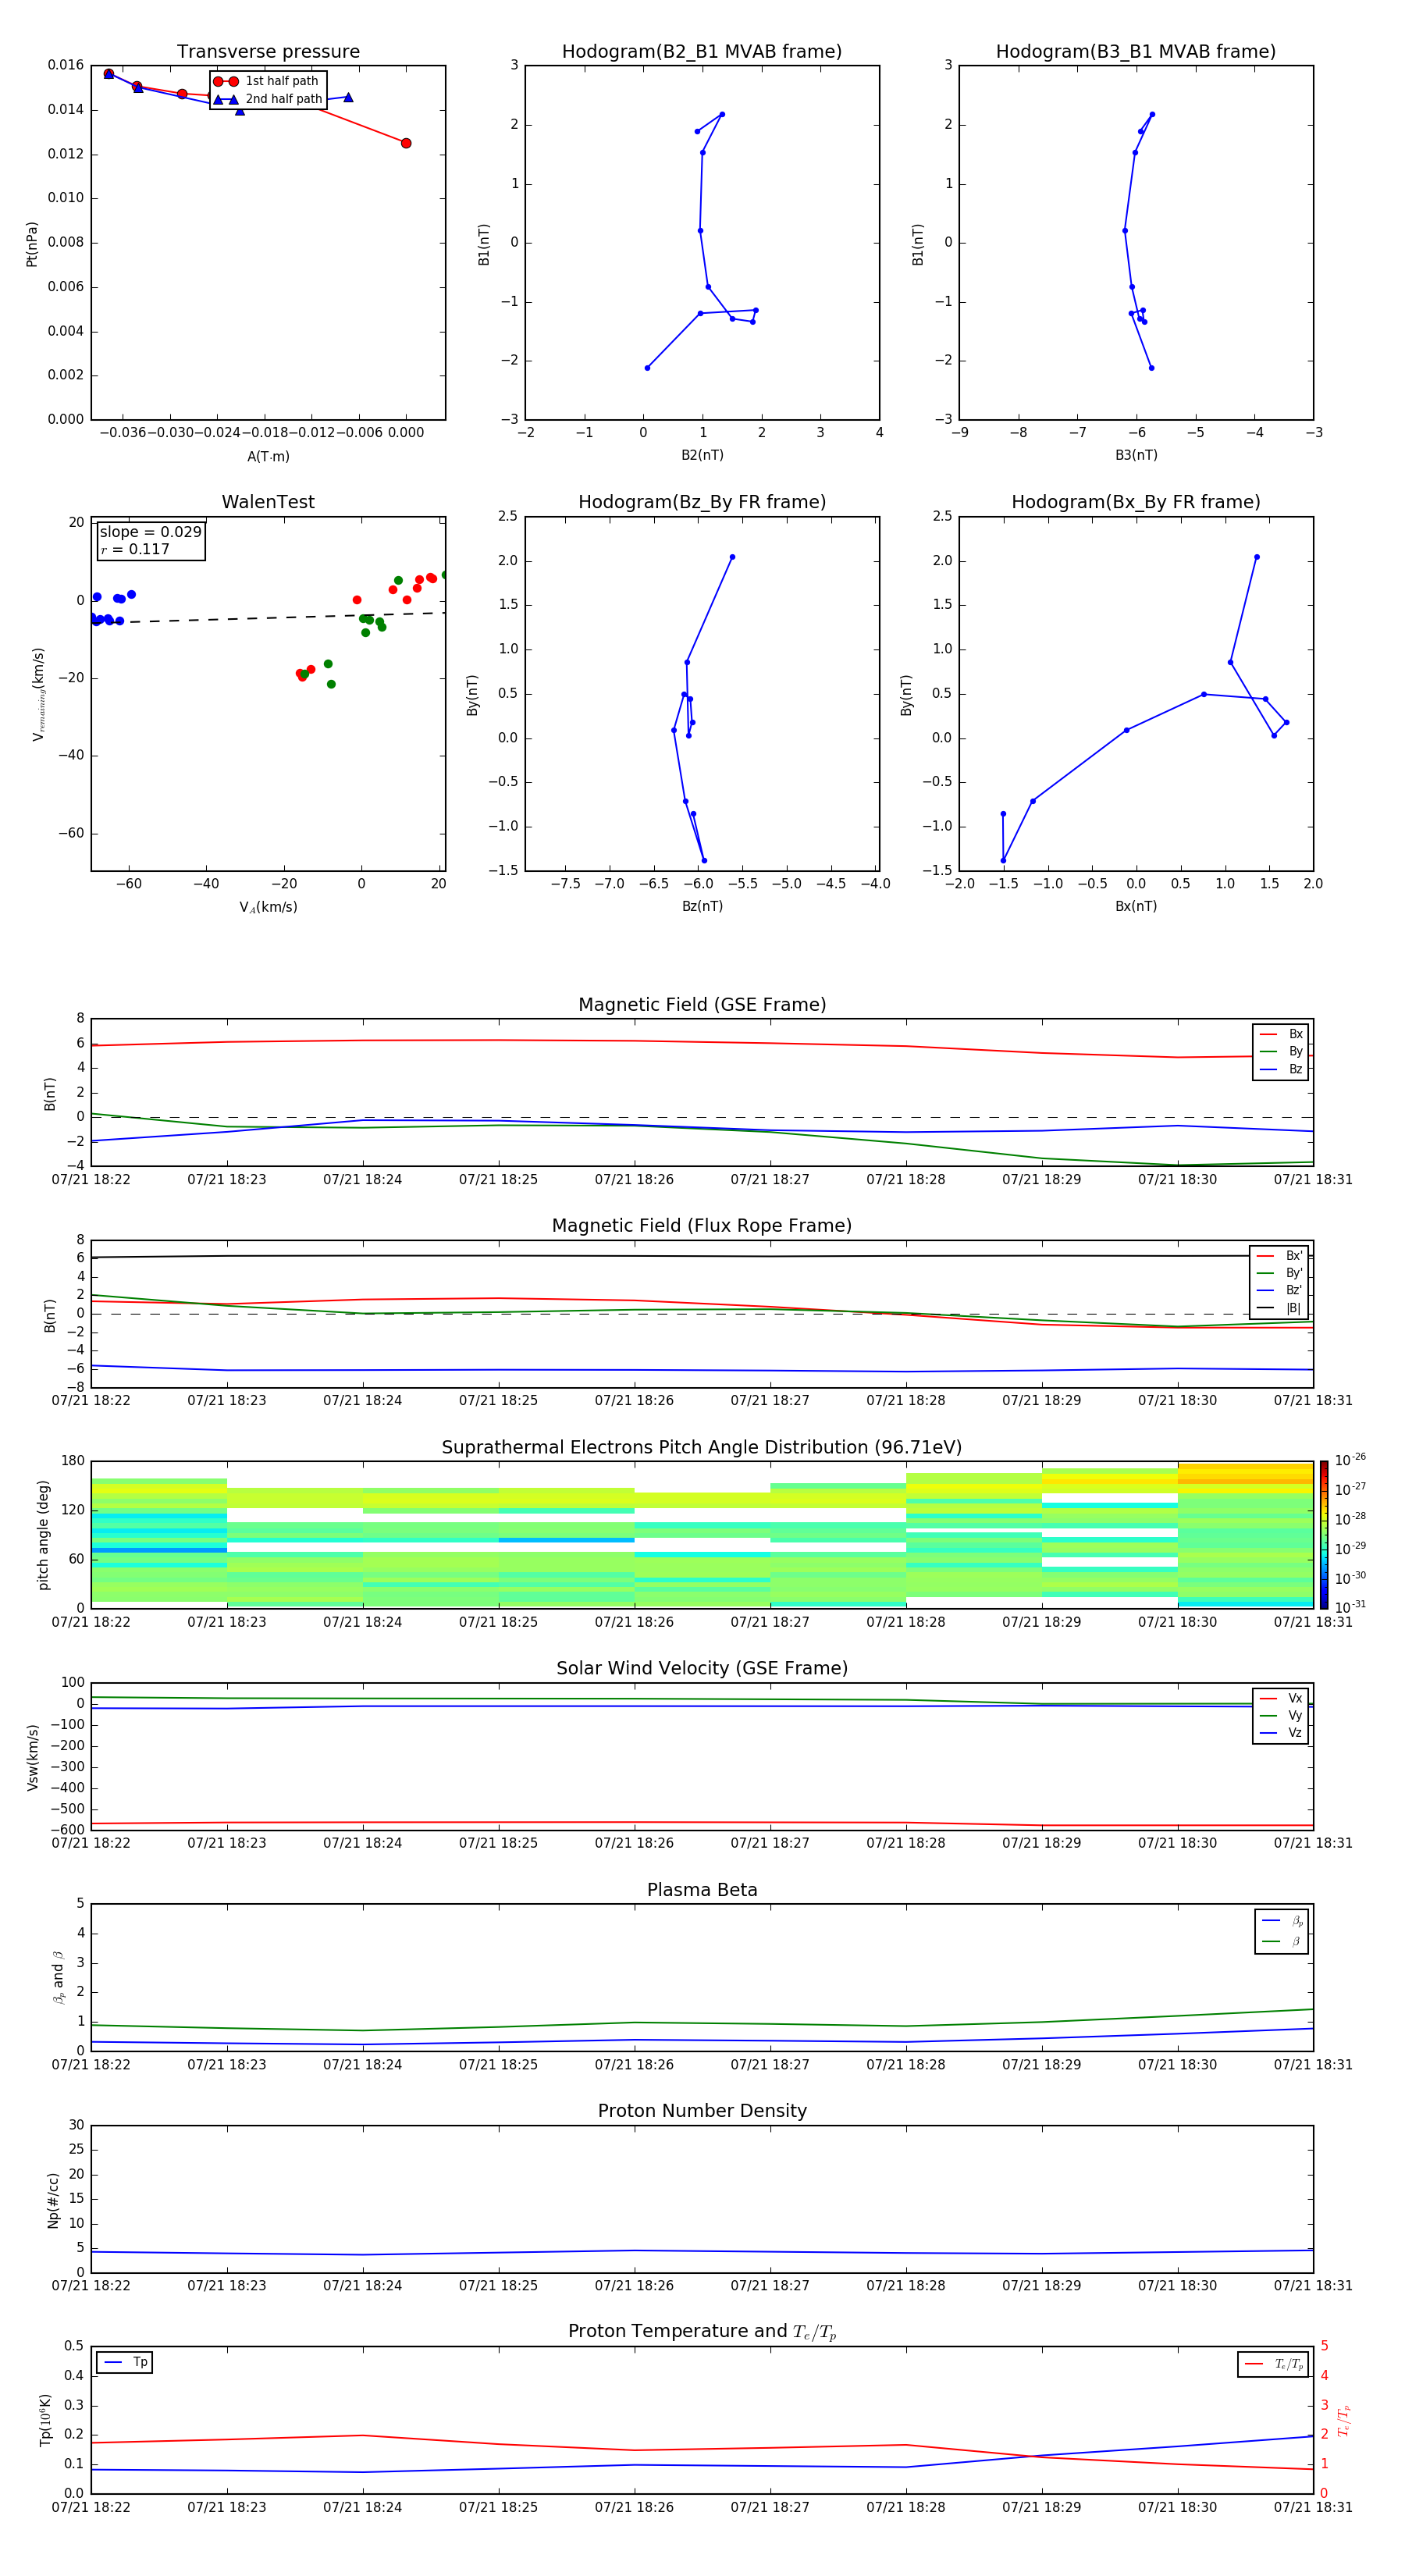
Task: Click 'Solar Wind Velocity (GSE Frame)' title
Action: tap(702, 1669)
